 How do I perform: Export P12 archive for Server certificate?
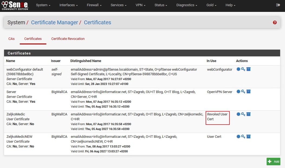[x=248, y=92]
